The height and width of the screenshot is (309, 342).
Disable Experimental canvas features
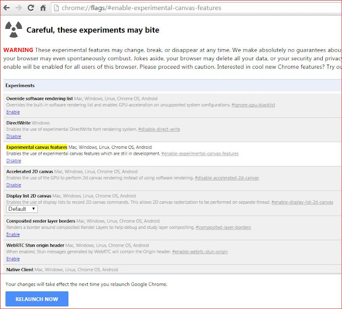click(13, 161)
